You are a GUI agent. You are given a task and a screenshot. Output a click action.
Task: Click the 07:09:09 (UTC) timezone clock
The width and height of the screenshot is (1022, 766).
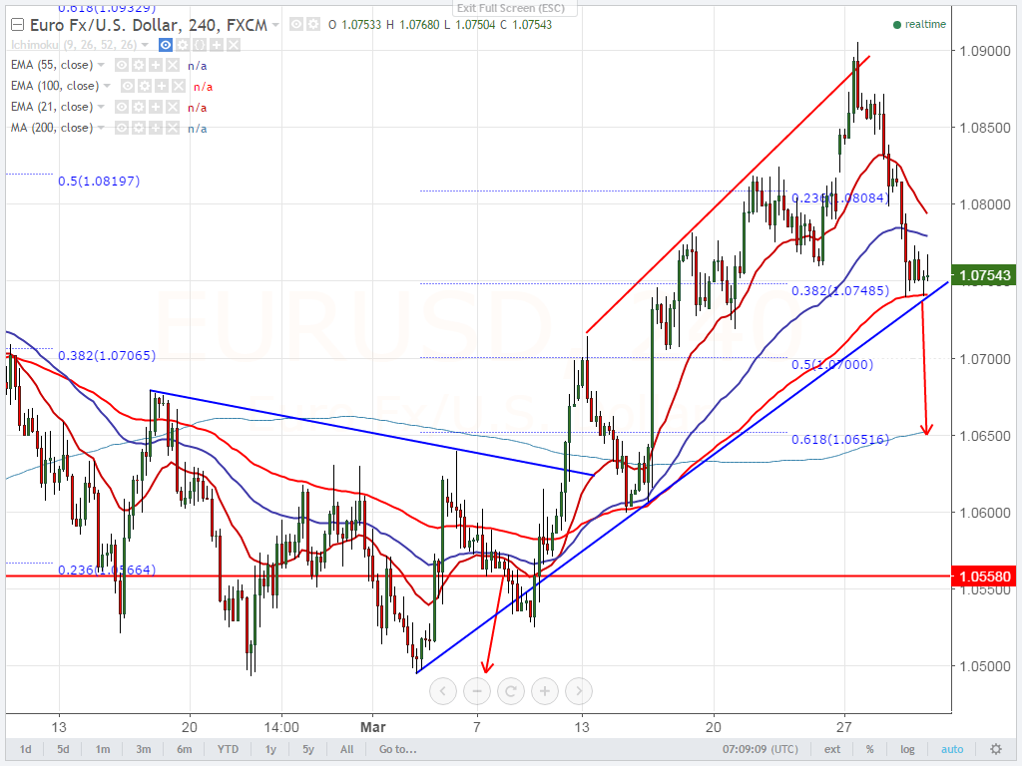(760, 749)
